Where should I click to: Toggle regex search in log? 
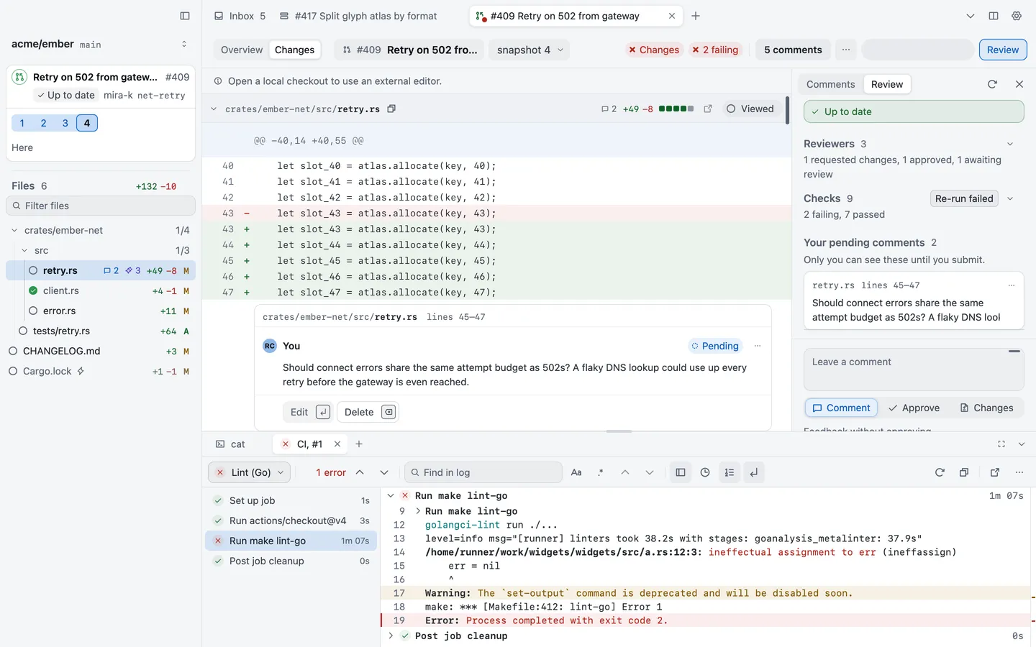(x=601, y=472)
